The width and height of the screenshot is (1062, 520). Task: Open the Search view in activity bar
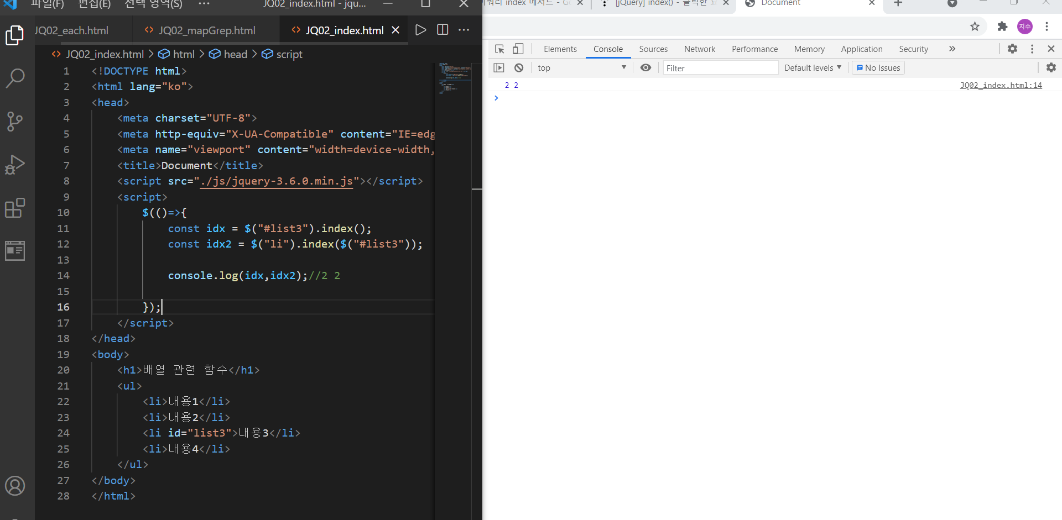15,78
